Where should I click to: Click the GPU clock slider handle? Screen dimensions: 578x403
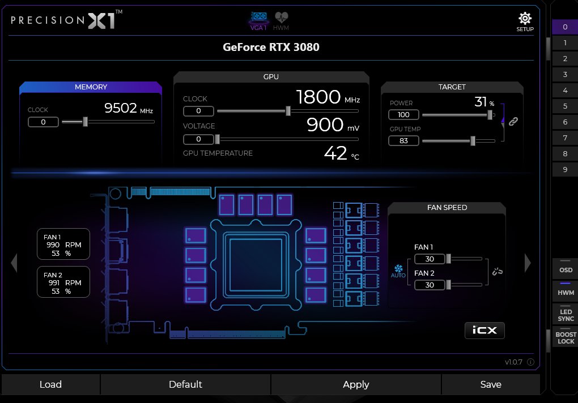coord(288,111)
